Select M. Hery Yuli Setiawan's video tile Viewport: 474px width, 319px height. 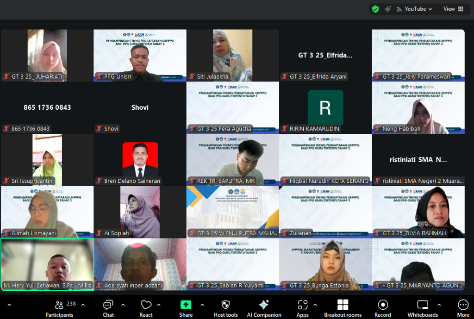click(x=47, y=264)
